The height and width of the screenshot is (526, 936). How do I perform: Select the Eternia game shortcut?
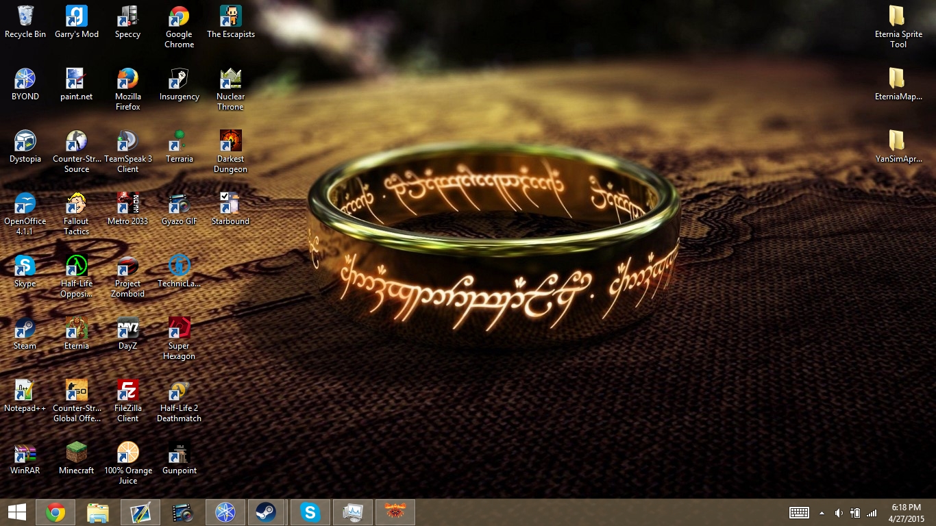(x=77, y=334)
